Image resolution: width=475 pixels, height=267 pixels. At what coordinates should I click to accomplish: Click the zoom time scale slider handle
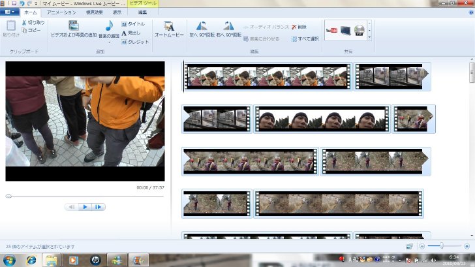point(442,246)
